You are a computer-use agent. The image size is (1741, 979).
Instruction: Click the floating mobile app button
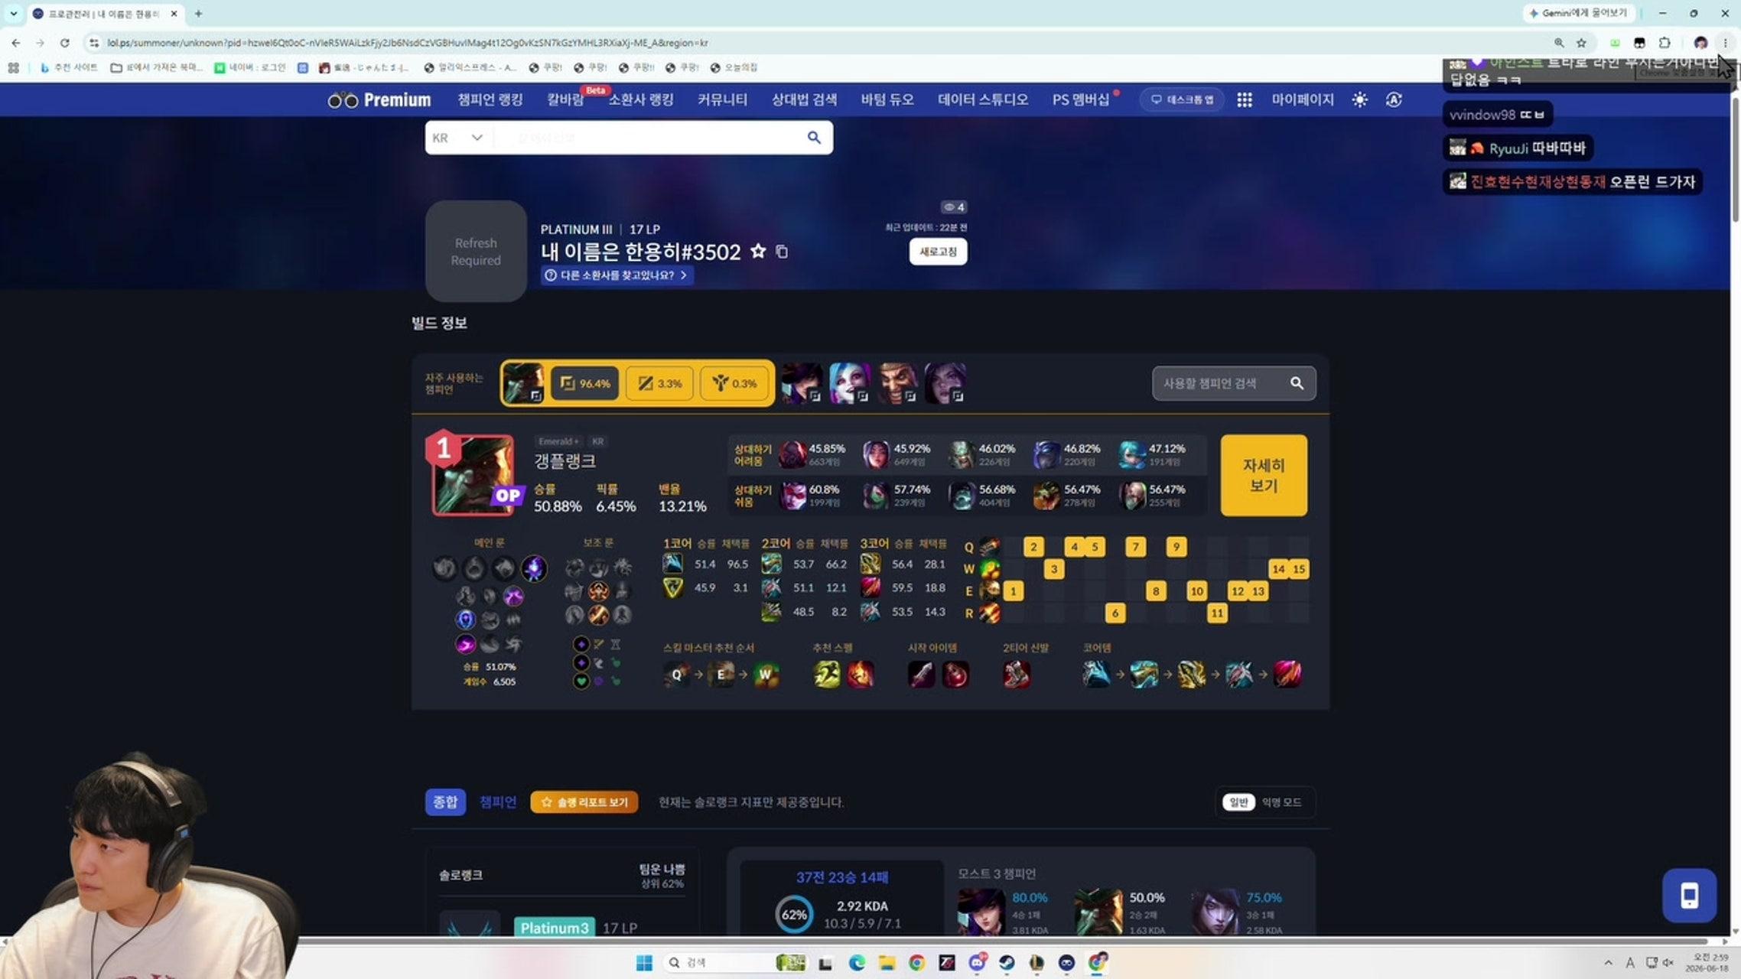click(x=1689, y=895)
